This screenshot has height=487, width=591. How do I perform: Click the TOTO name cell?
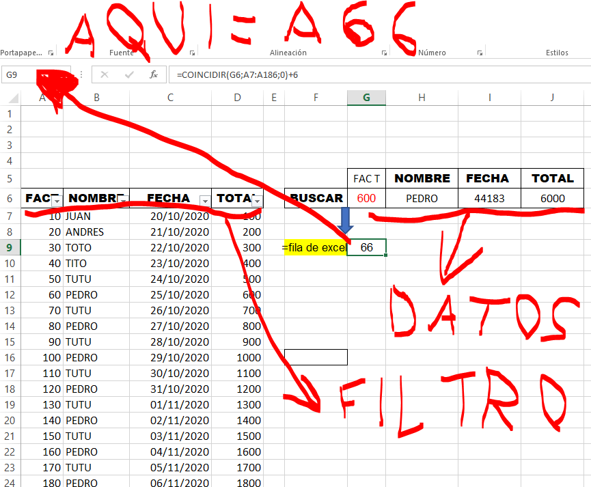(96, 248)
